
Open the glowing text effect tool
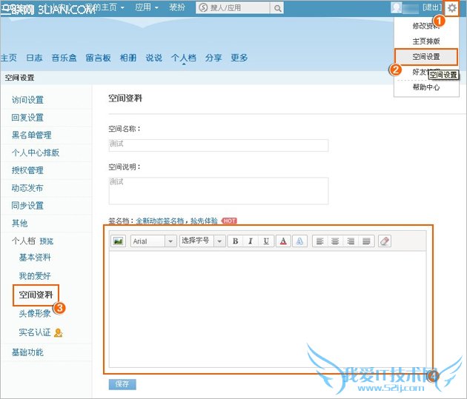[x=299, y=241]
